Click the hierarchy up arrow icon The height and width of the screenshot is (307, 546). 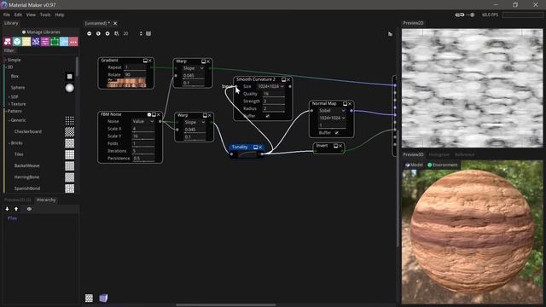(x=16, y=209)
